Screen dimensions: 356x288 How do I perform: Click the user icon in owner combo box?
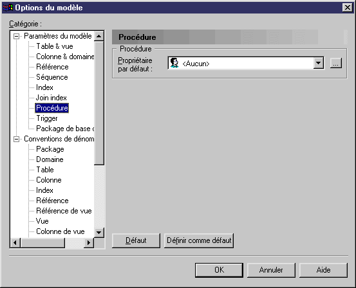(x=174, y=63)
